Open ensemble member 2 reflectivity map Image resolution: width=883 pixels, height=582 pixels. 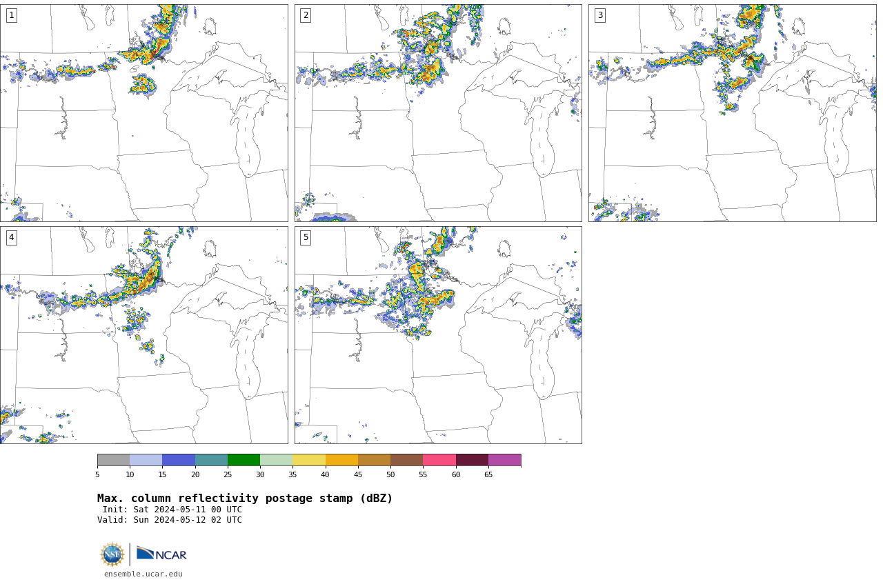pos(438,113)
